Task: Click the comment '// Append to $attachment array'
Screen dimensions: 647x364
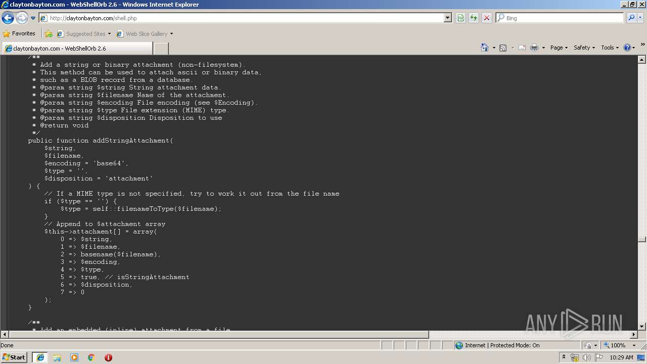Action: [x=105, y=224]
